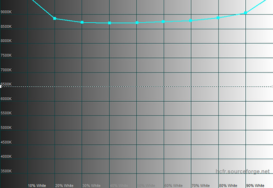The width and height of the screenshot is (273, 188).
Task: Click the 30% White data point marker
Action: click(82, 22)
